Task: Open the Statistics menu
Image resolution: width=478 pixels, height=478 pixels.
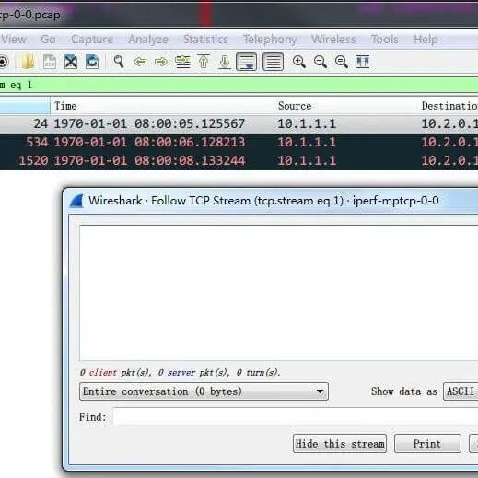Action: [205, 40]
